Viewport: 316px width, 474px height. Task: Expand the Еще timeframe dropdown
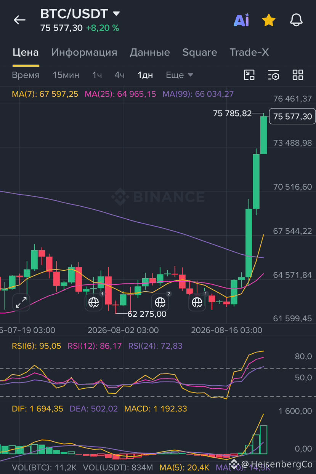[180, 75]
